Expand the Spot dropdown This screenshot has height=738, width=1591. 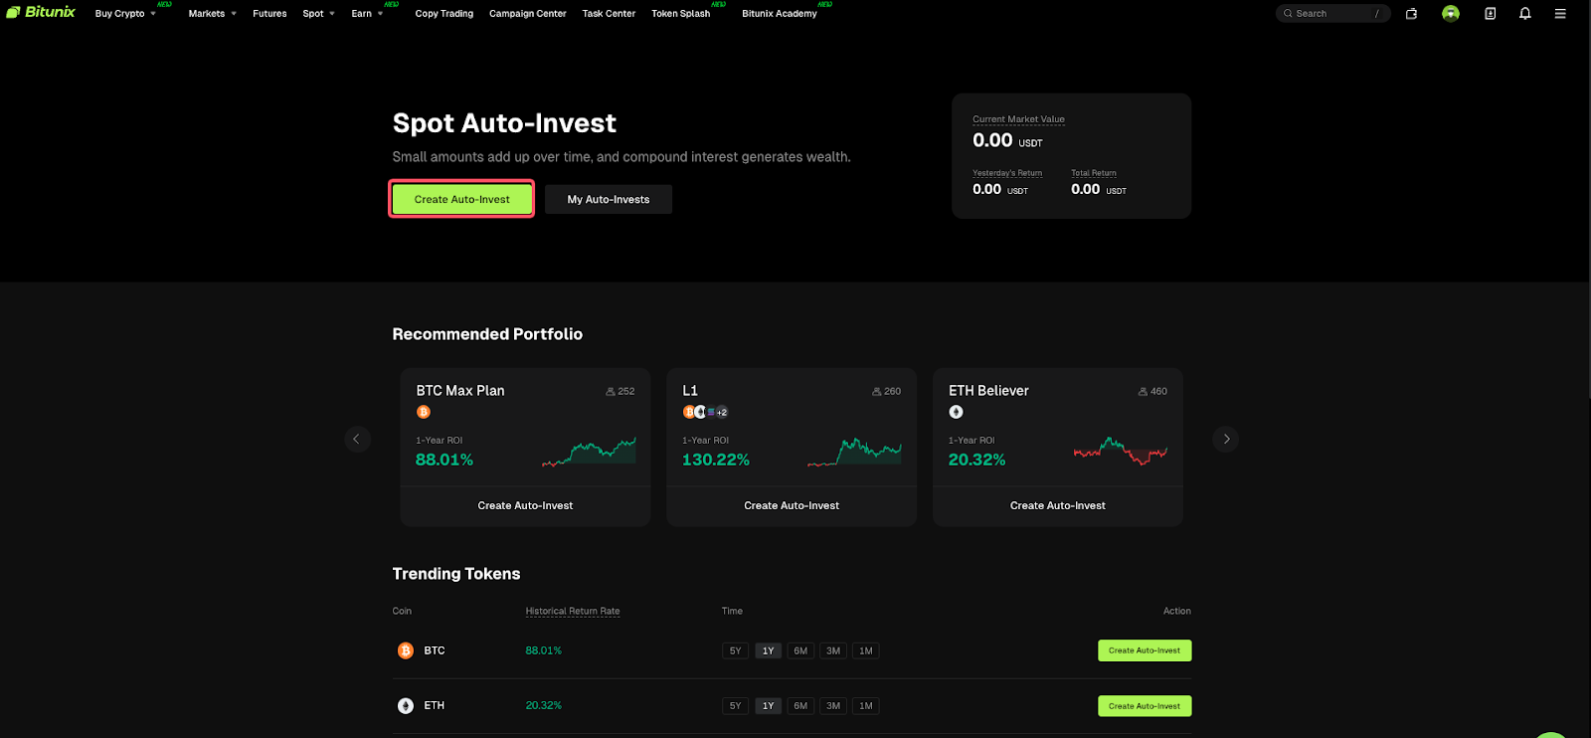click(x=318, y=14)
